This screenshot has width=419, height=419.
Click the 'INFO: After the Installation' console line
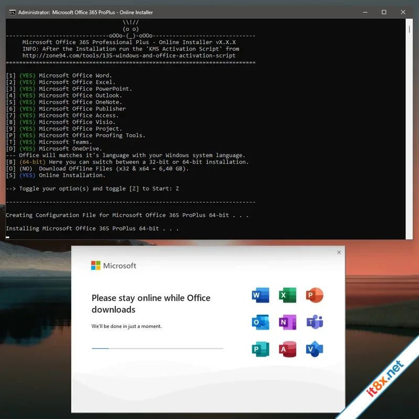pyautogui.click(x=131, y=49)
